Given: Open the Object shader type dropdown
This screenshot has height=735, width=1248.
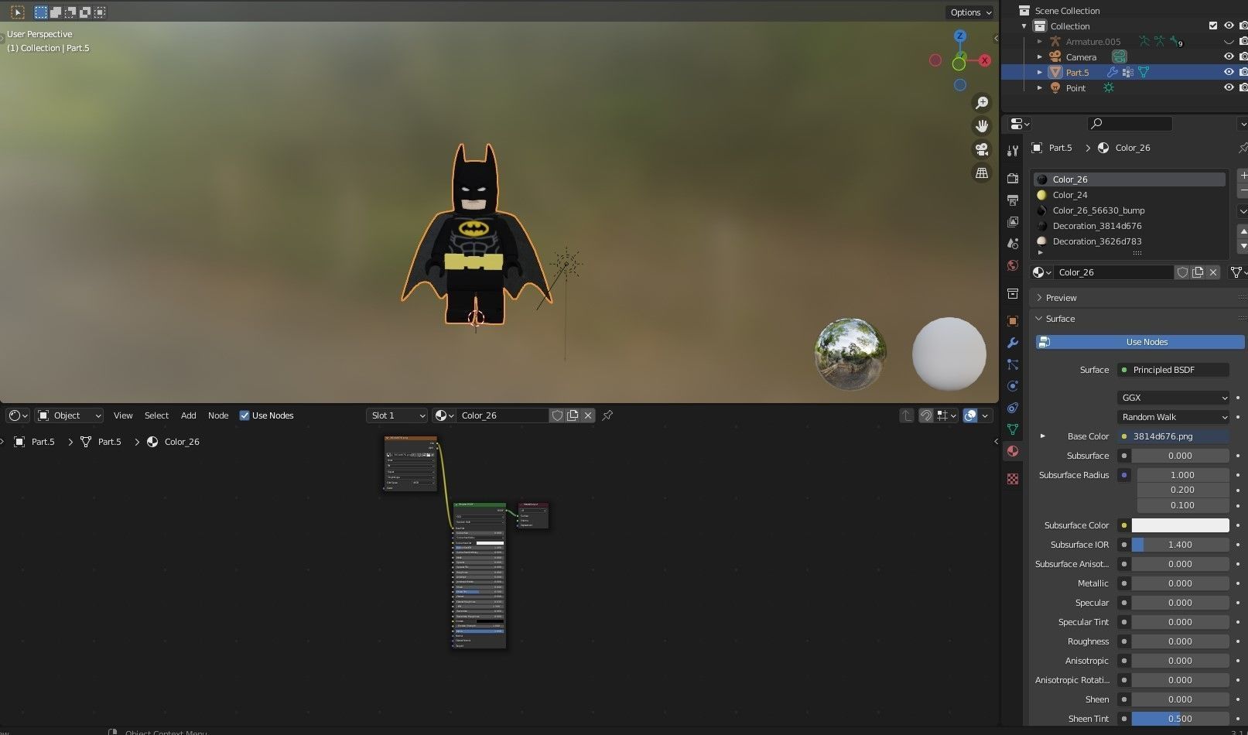Looking at the screenshot, I should pyautogui.click(x=69, y=415).
